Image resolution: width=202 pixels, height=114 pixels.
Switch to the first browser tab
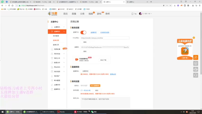tap(21, 2)
